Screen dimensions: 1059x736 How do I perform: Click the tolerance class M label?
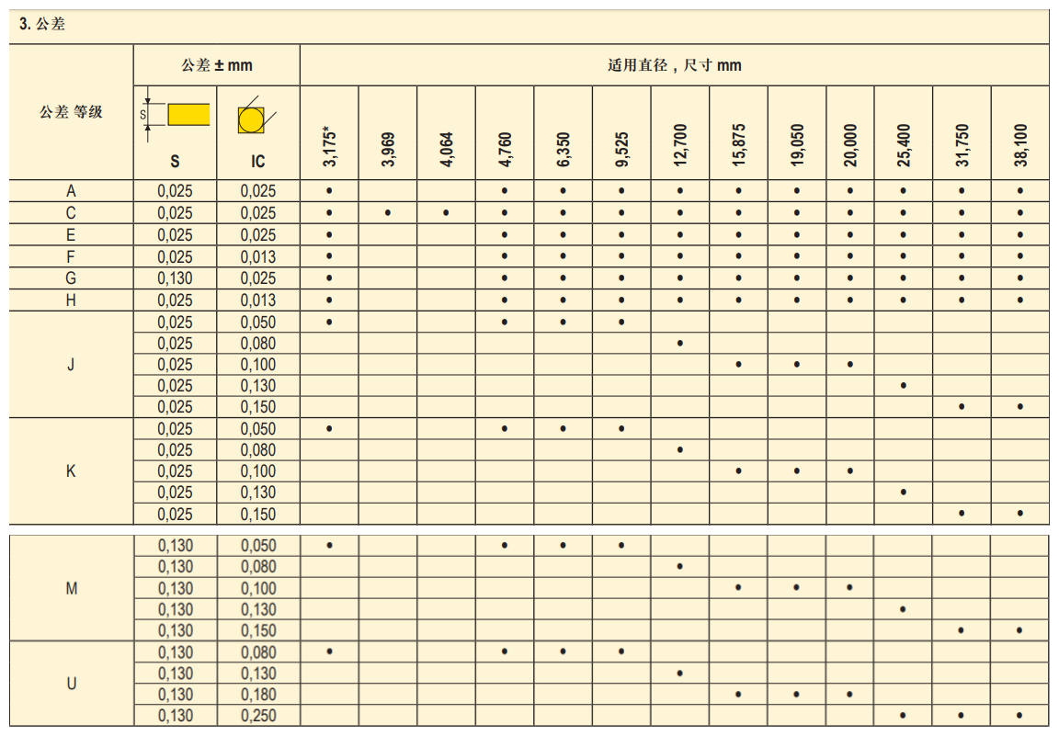(71, 588)
